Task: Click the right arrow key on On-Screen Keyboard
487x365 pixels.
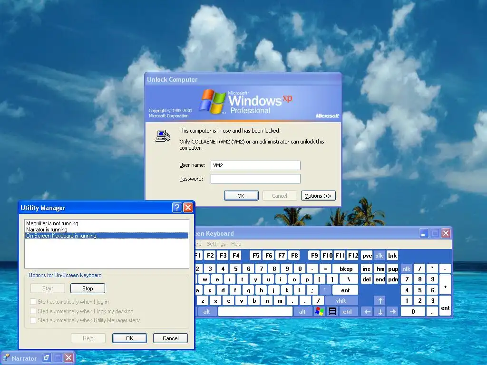Action: (x=393, y=311)
